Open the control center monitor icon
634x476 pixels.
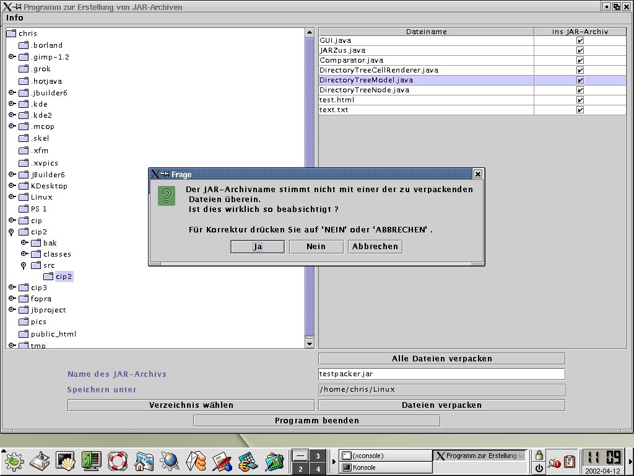click(92, 461)
